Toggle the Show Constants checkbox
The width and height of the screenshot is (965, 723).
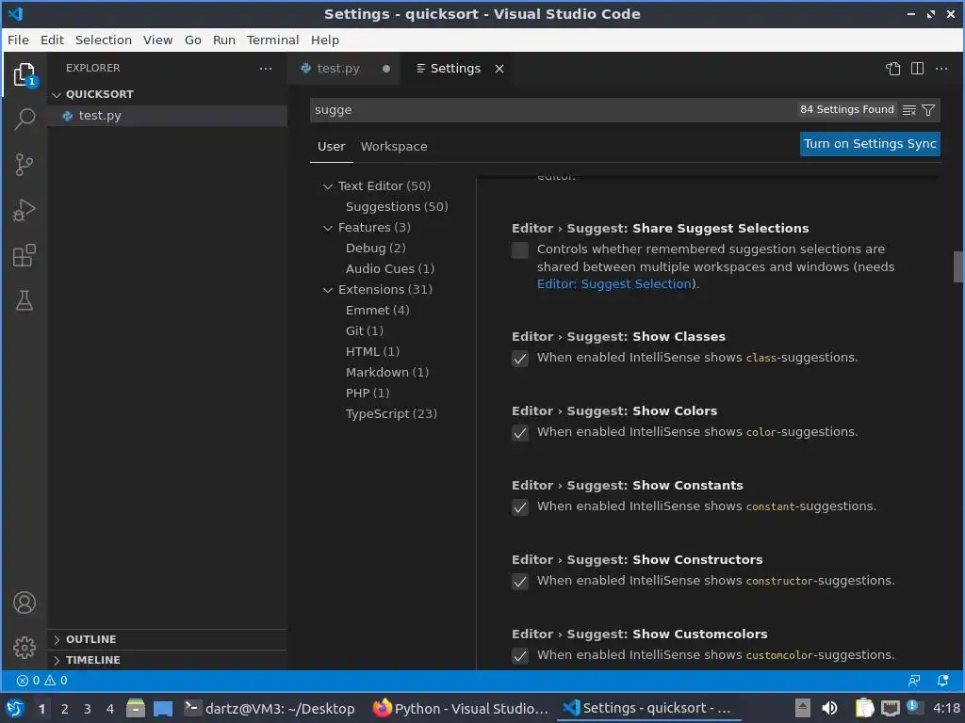click(x=520, y=507)
